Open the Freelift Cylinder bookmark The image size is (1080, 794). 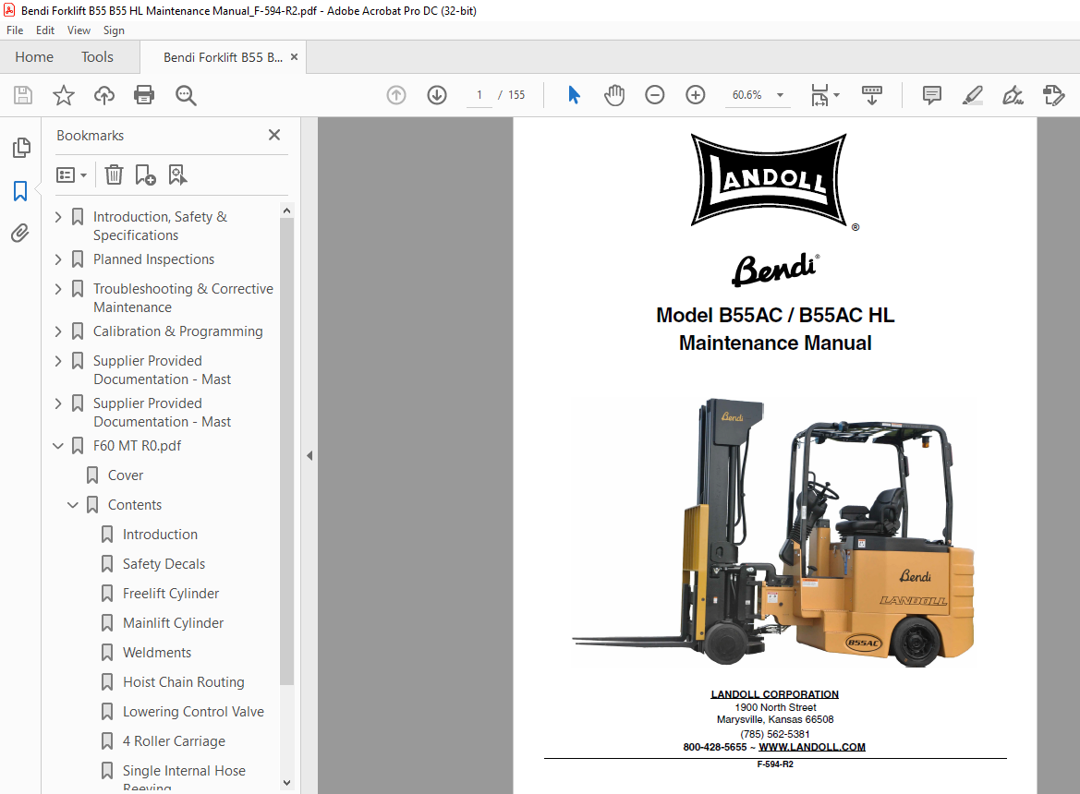click(171, 594)
